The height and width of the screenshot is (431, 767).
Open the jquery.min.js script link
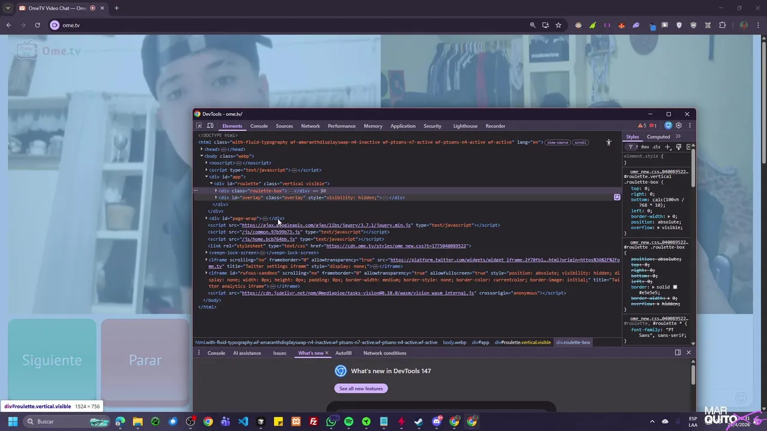click(x=326, y=225)
